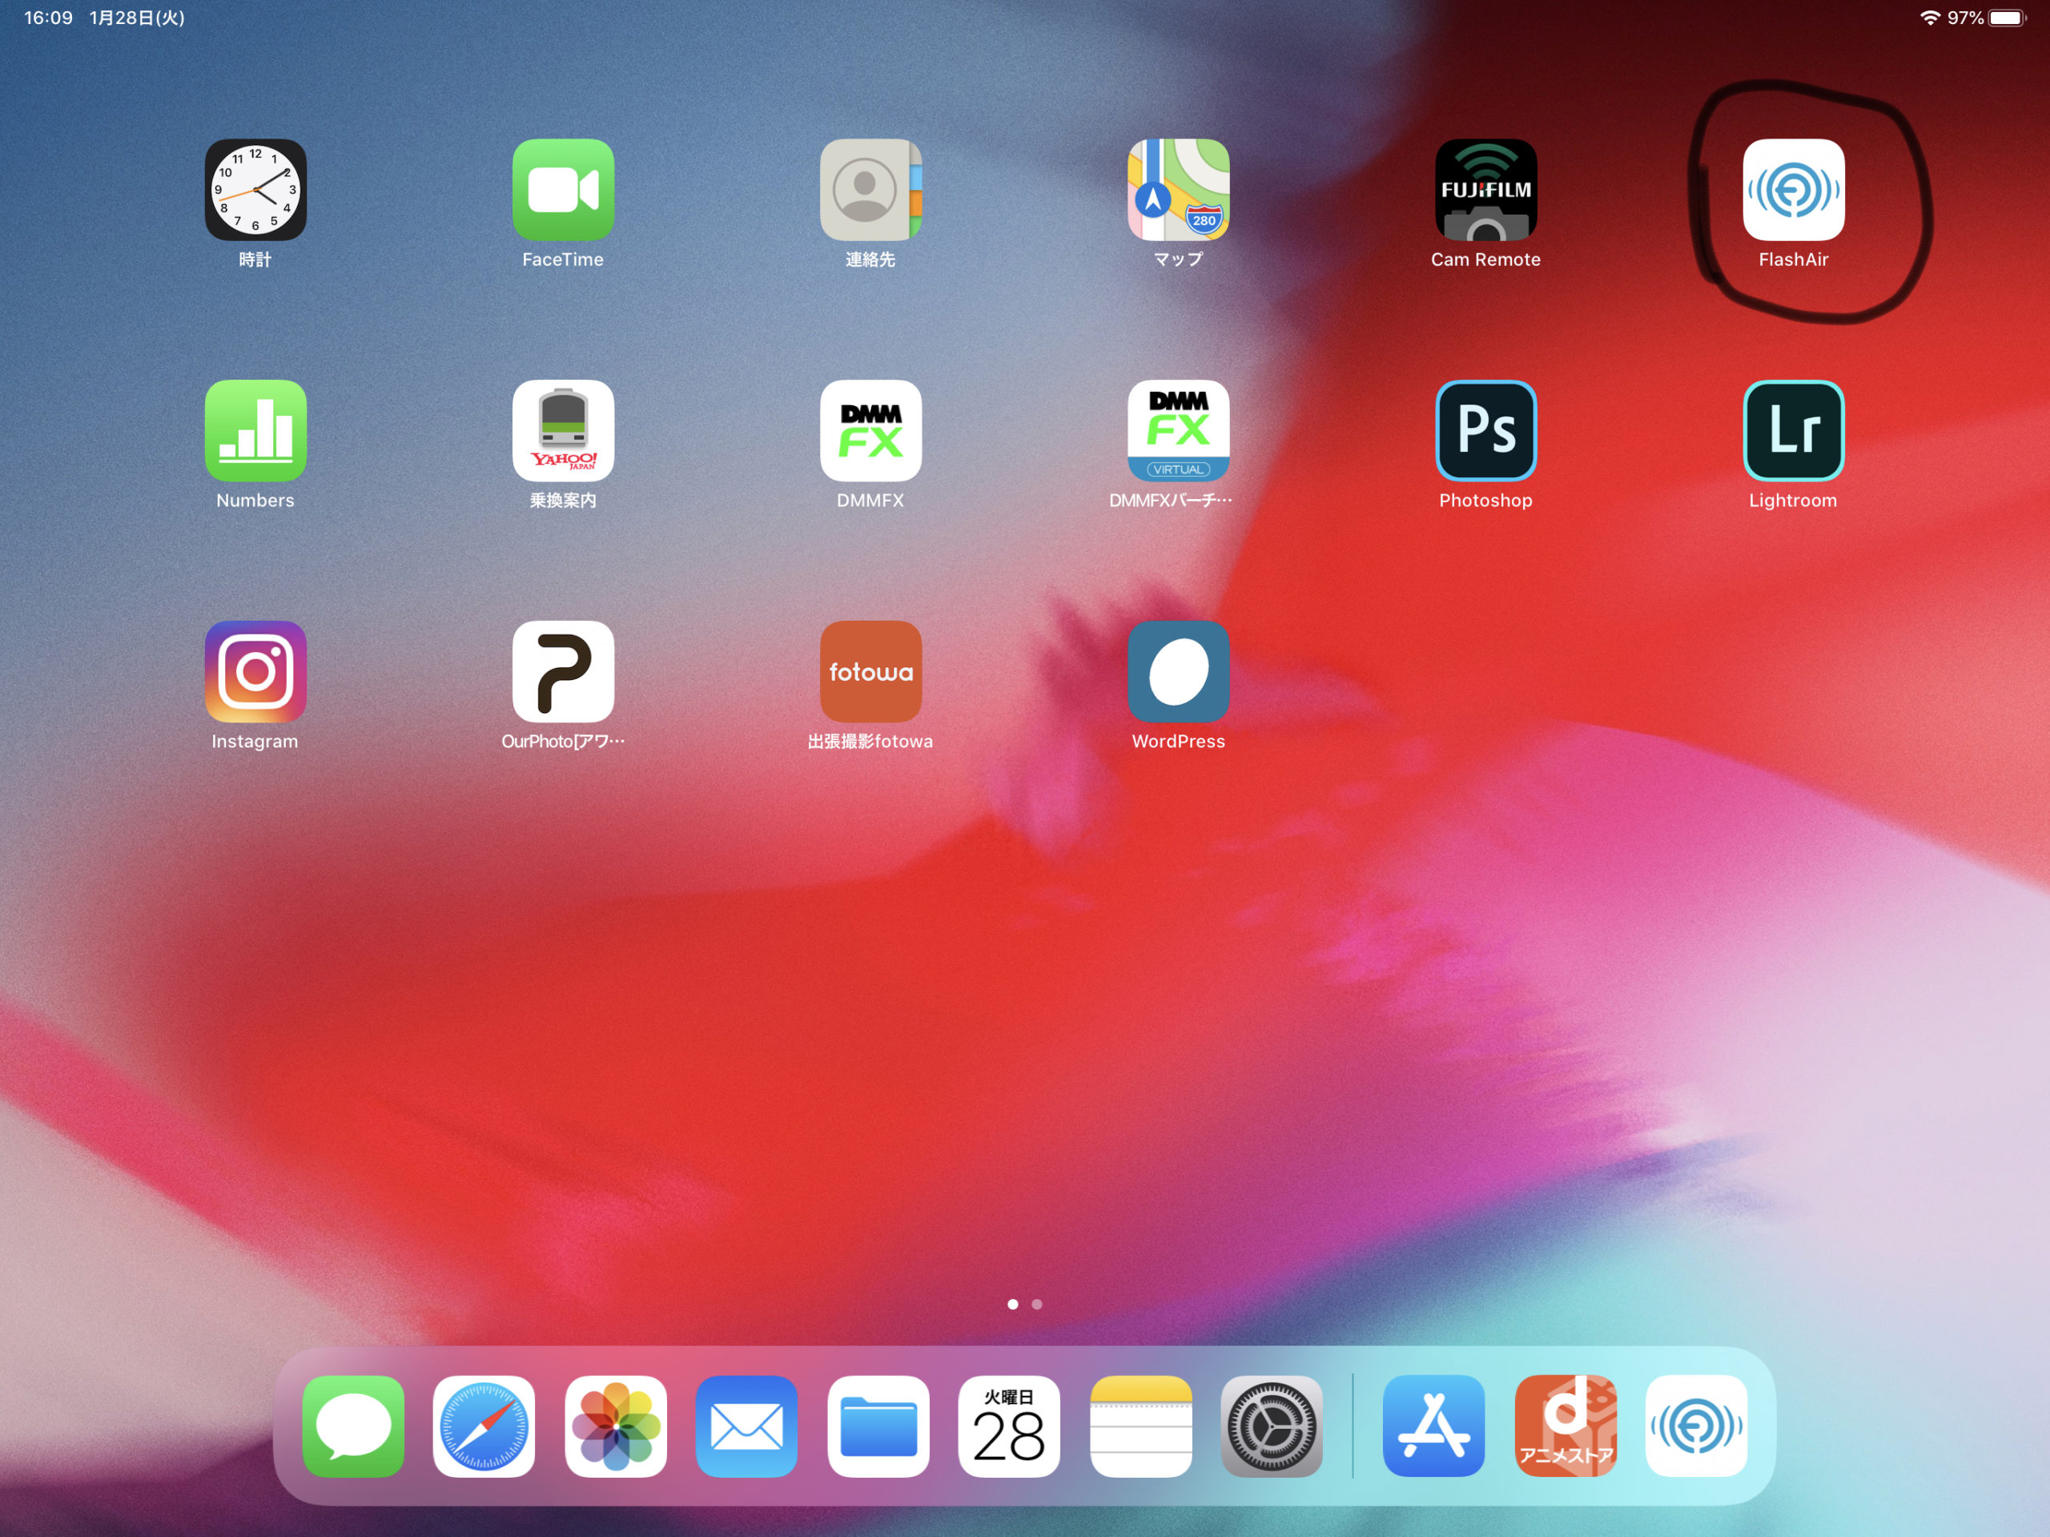Go to second home screen page dot

pyautogui.click(x=1037, y=1304)
